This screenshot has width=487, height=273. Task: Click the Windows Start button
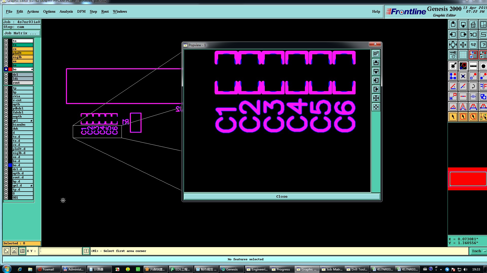pos(7,269)
